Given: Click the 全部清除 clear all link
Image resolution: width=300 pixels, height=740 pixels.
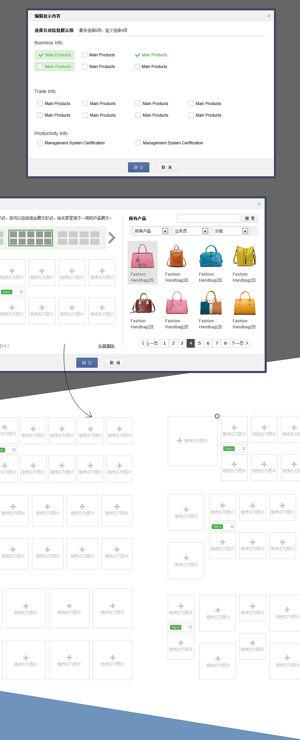Looking at the screenshot, I should (106, 346).
